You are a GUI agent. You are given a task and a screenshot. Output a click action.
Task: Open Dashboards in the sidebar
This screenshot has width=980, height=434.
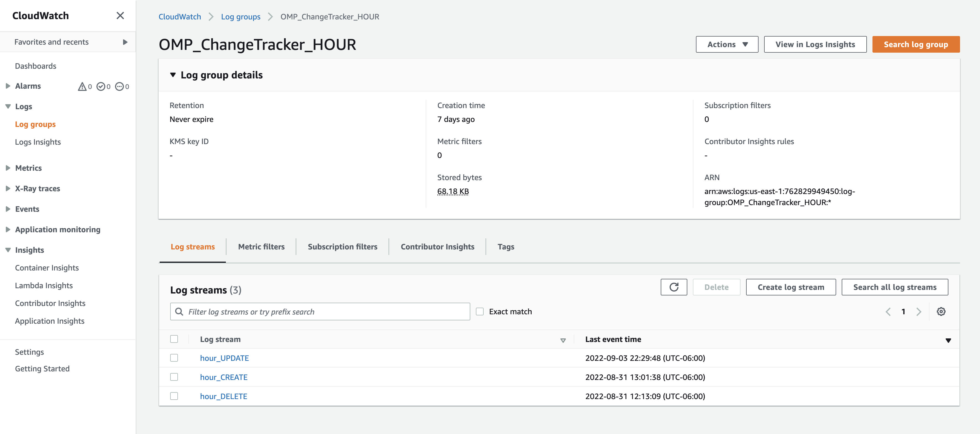coord(35,66)
